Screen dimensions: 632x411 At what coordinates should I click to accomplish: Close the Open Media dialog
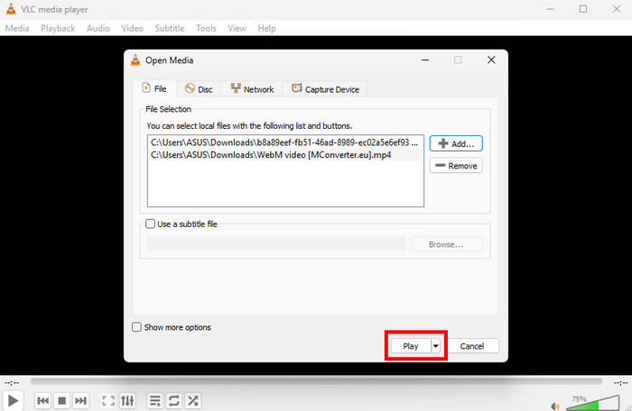(491, 60)
